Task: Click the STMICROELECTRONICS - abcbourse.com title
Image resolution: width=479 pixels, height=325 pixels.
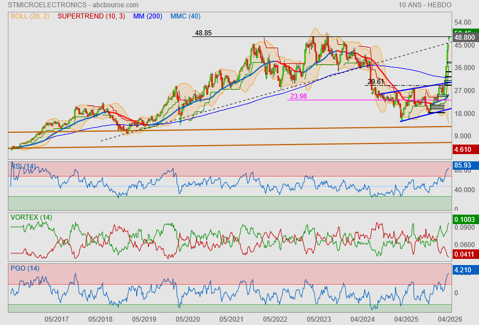Action: pyautogui.click(x=73, y=5)
